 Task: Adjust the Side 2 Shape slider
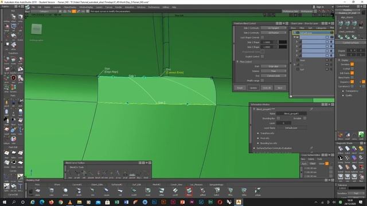coord(283,47)
